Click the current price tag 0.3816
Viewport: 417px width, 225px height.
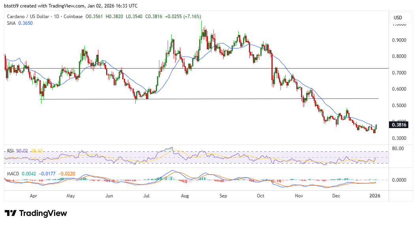point(399,125)
